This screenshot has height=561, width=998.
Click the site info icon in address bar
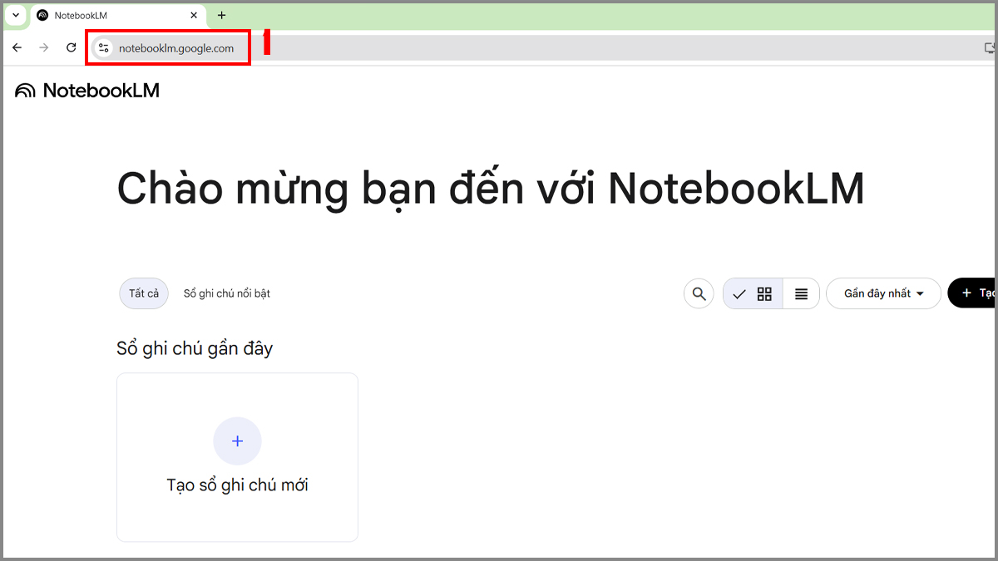click(103, 48)
